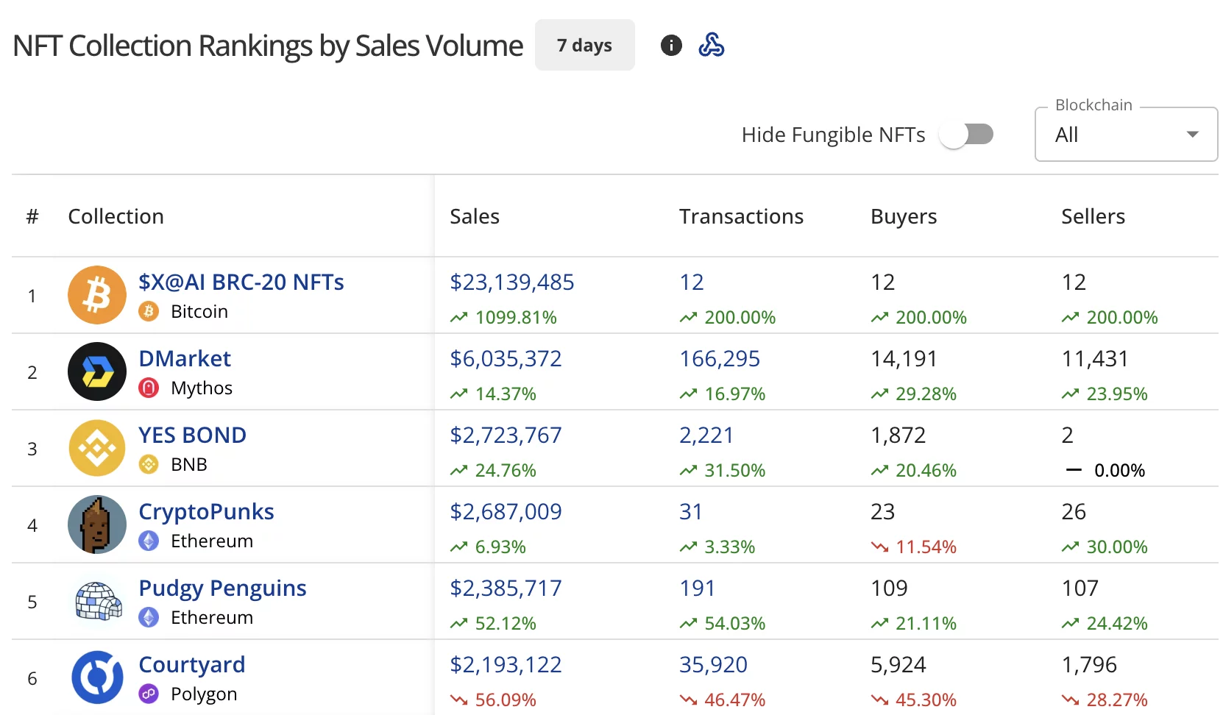This screenshot has width=1223, height=715.
Task: Toggle the Hide Fungible NFTs switch
Action: (967, 135)
